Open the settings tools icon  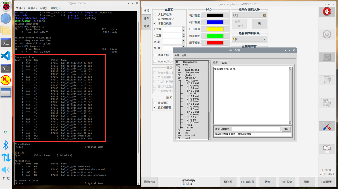click(327, 126)
